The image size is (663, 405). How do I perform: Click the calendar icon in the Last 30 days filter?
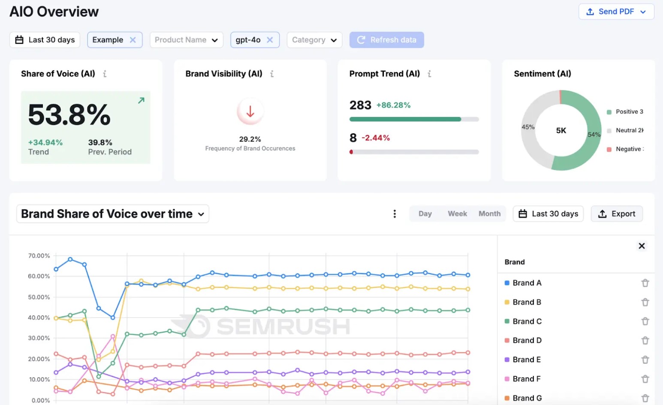pyautogui.click(x=19, y=39)
